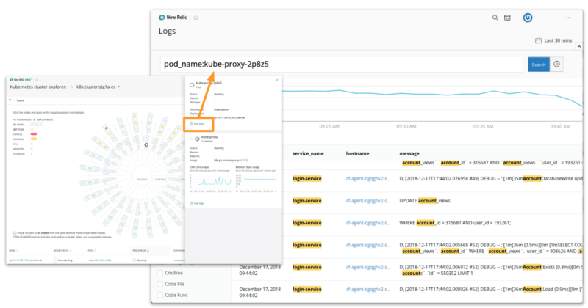
Task: Click the WHERE account_id = 315687 message
Action: tap(454, 223)
